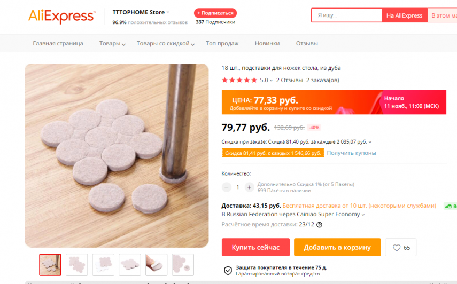Image resolution: width=457 pixels, height=284 pixels.
Task: Subscribe to store with Подписаться button
Action: (215, 13)
